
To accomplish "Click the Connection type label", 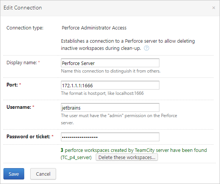I will pyautogui.click(x=25, y=28).
